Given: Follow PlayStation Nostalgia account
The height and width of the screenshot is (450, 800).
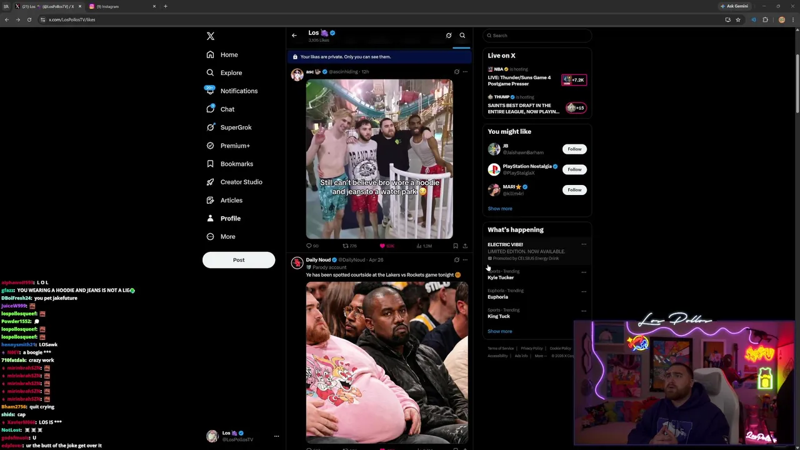Looking at the screenshot, I should pos(574,169).
